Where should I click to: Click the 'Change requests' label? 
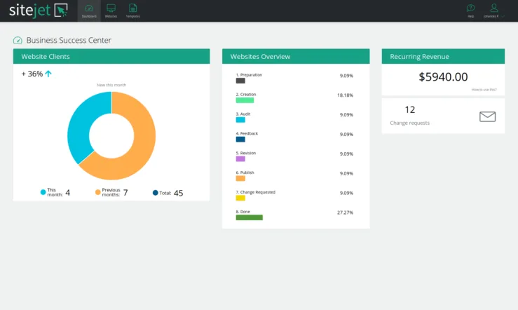tap(409, 123)
